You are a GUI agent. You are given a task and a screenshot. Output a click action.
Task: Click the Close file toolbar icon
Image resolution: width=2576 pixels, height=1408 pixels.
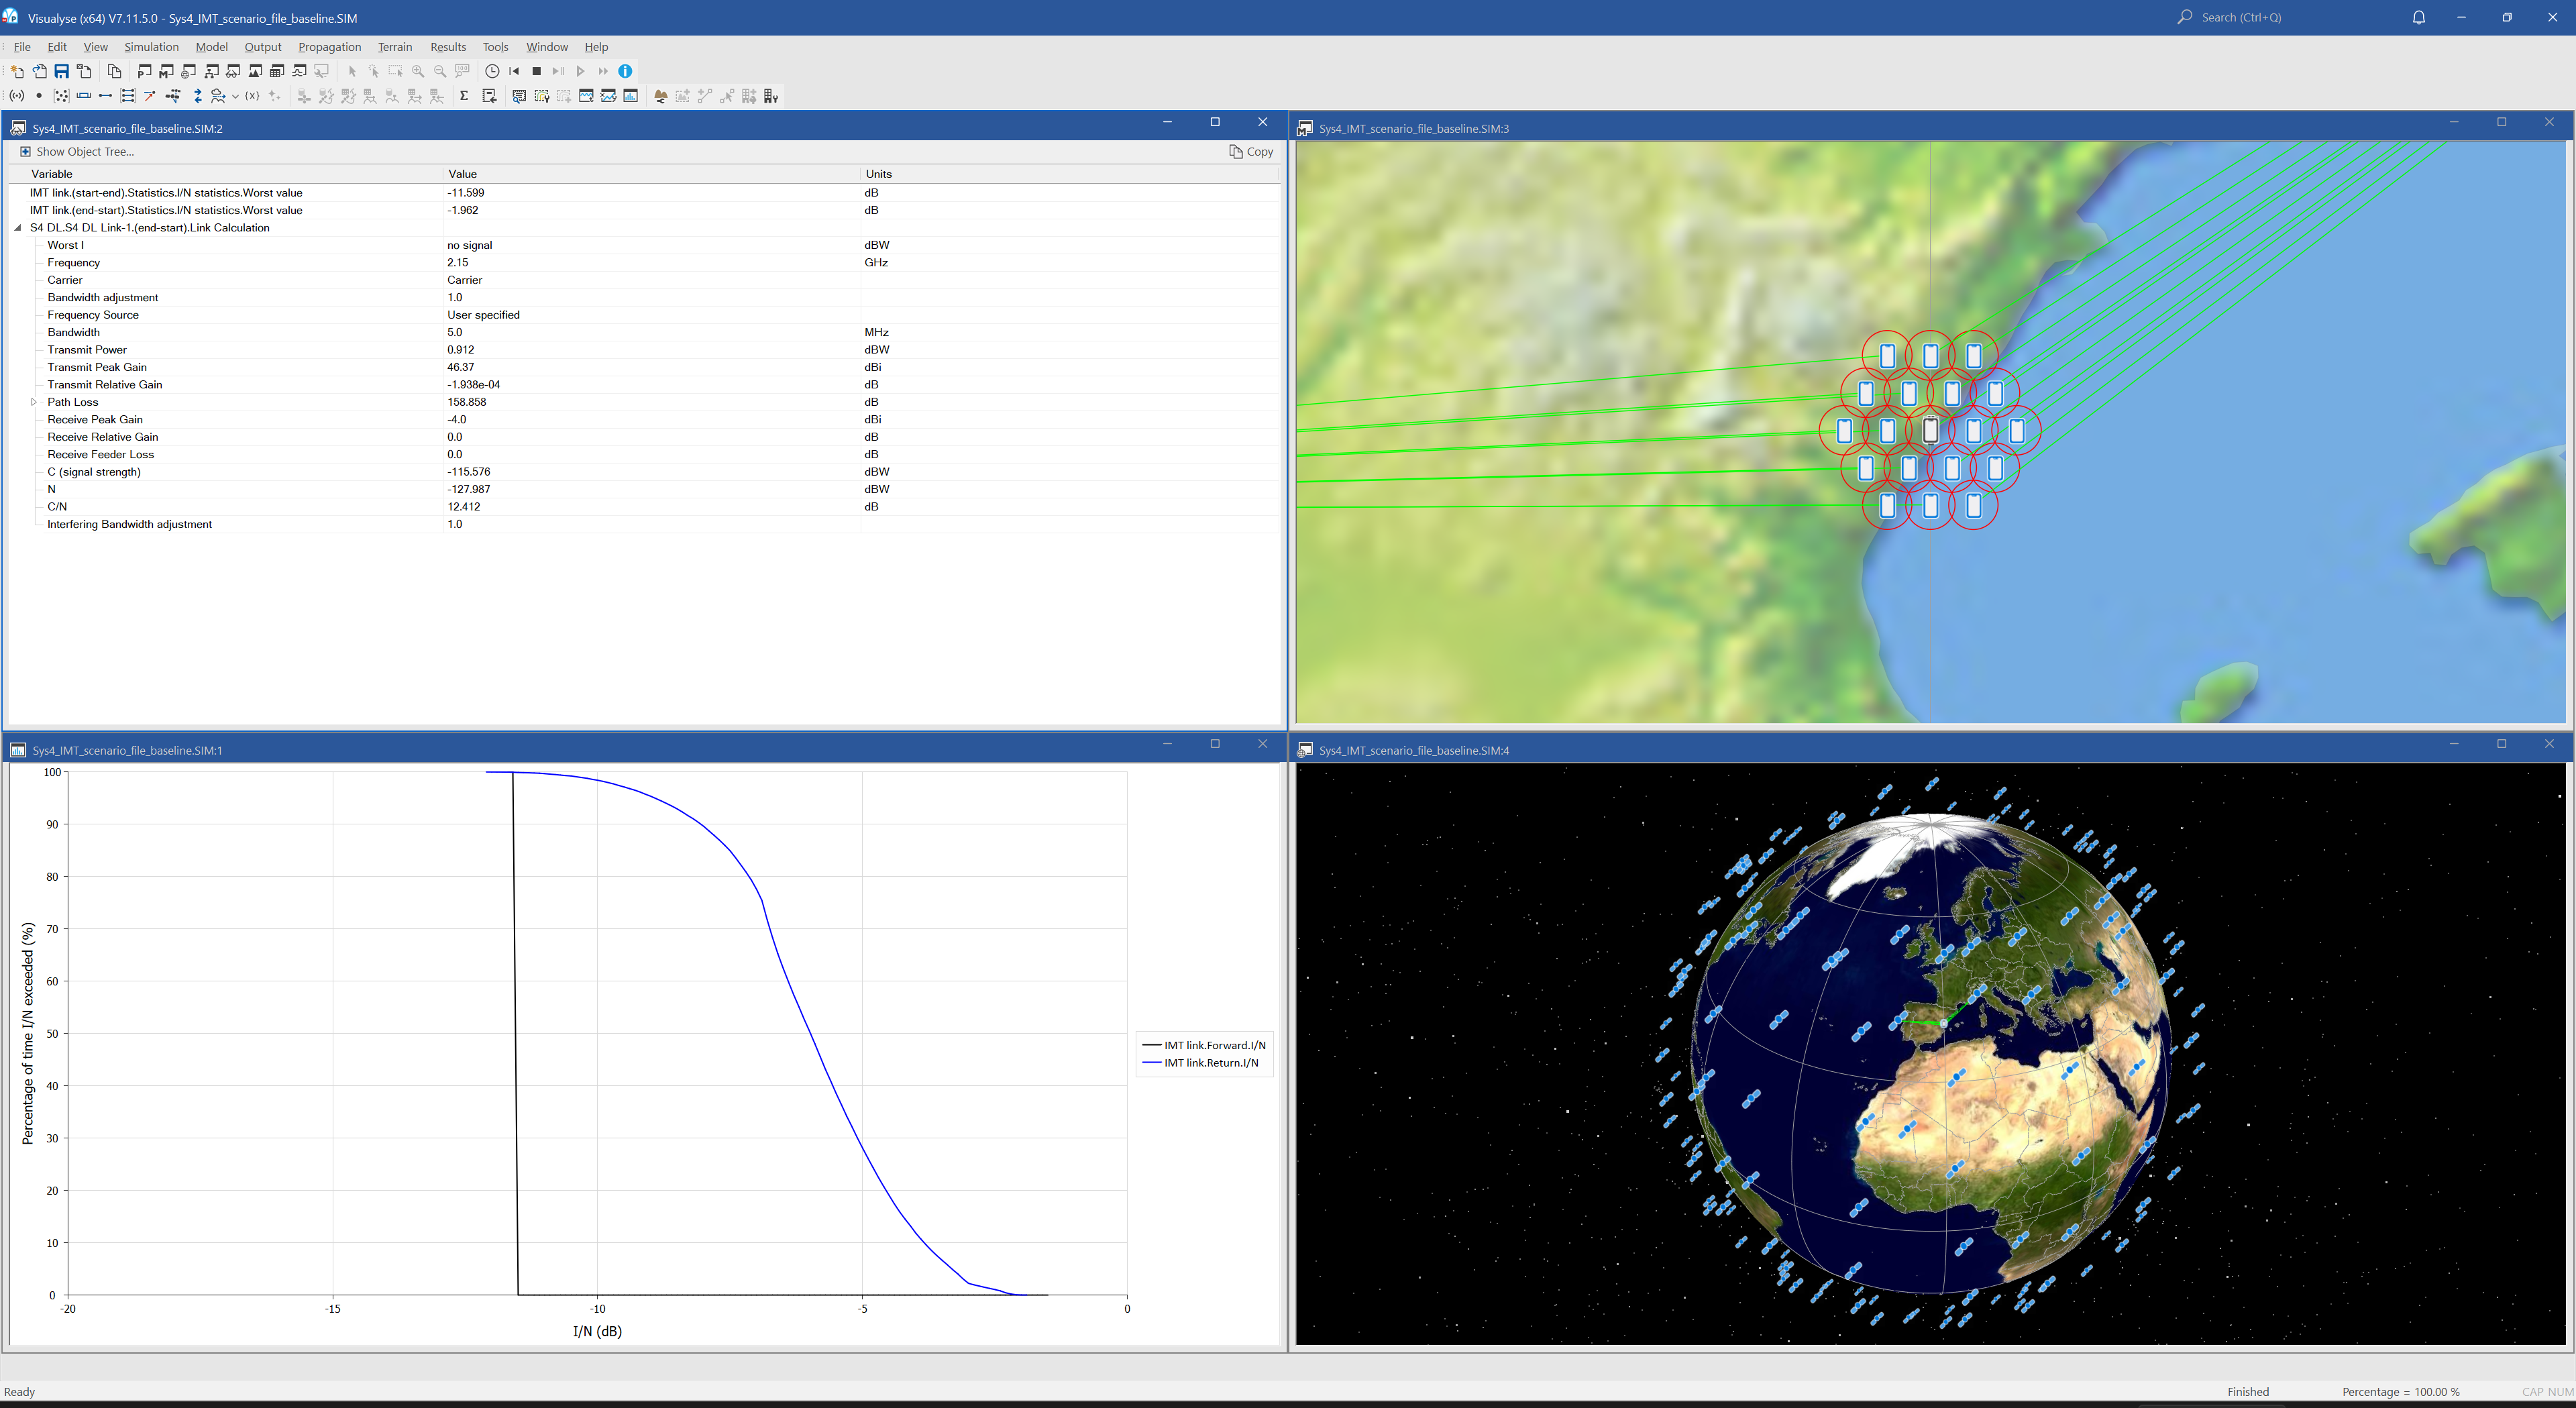pyautogui.click(x=84, y=71)
